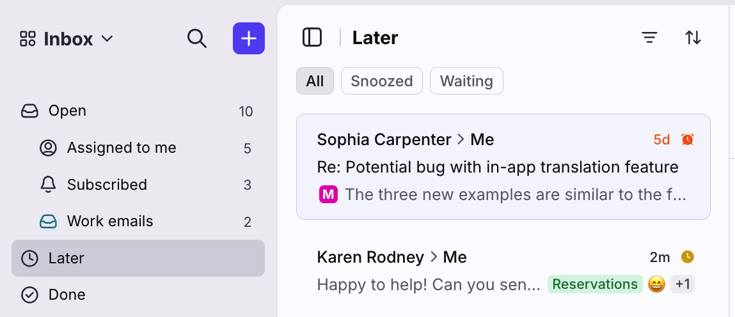Click the pink M avatar badge
Screen dimensions: 735x317
click(329, 194)
